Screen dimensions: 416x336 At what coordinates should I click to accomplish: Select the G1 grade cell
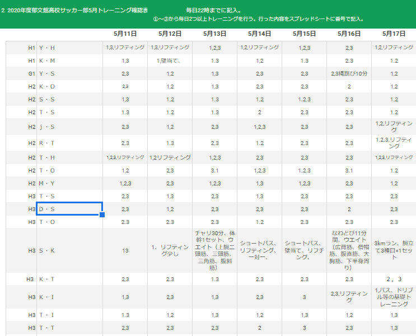click(32, 73)
